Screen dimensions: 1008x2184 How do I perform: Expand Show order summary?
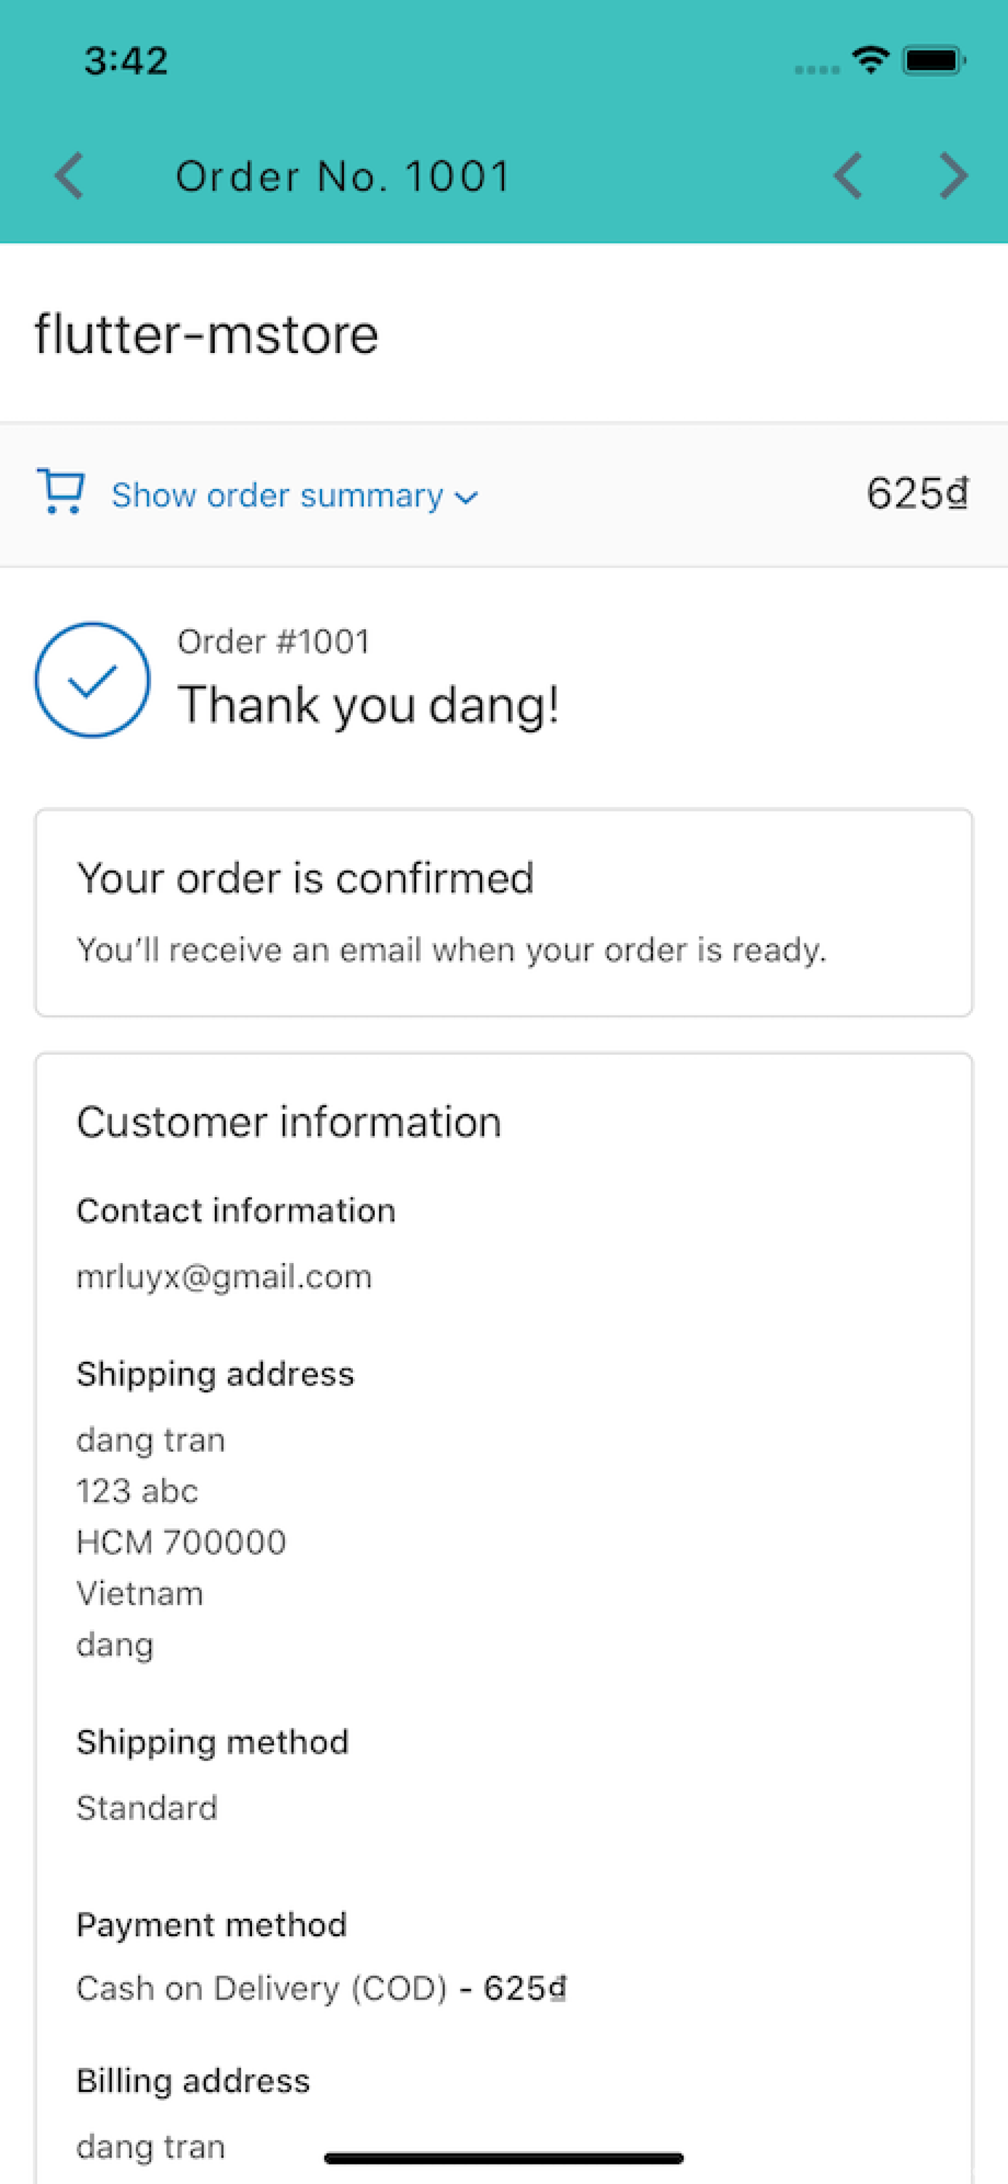[277, 495]
